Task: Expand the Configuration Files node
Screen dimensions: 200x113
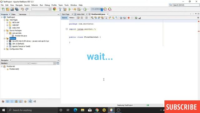Action: point(4,49)
